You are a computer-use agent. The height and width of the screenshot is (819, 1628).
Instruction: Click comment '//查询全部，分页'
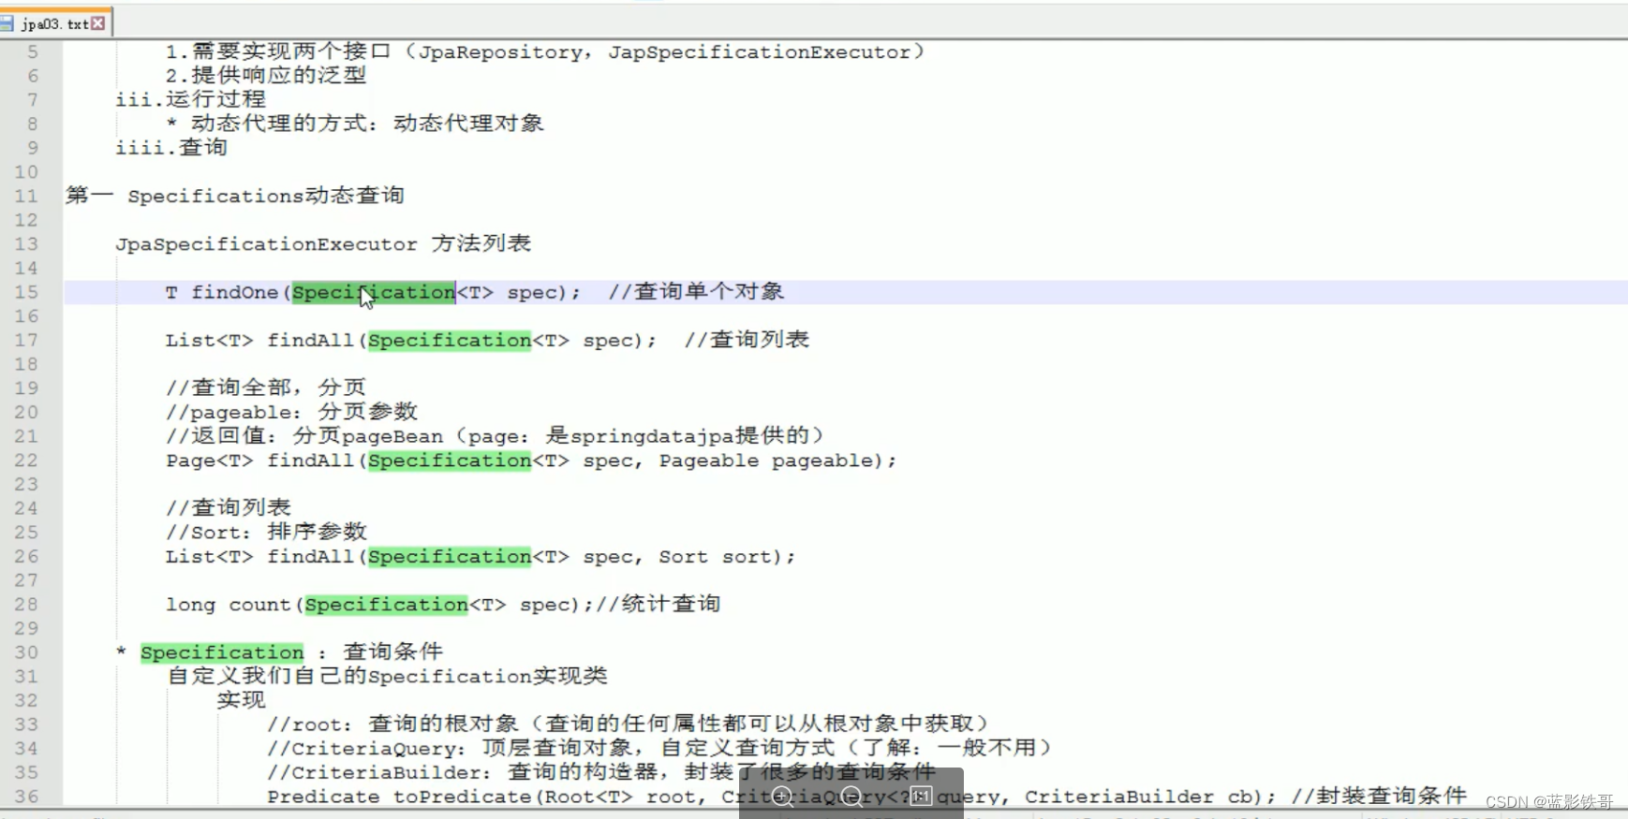pos(266,388)
